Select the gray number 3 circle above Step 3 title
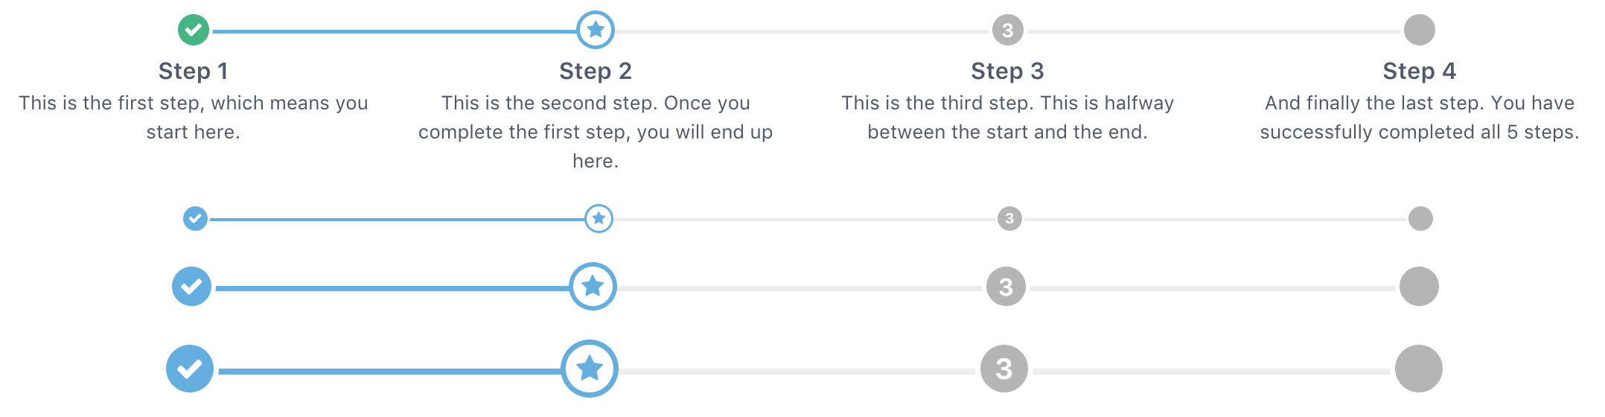 1007,30
